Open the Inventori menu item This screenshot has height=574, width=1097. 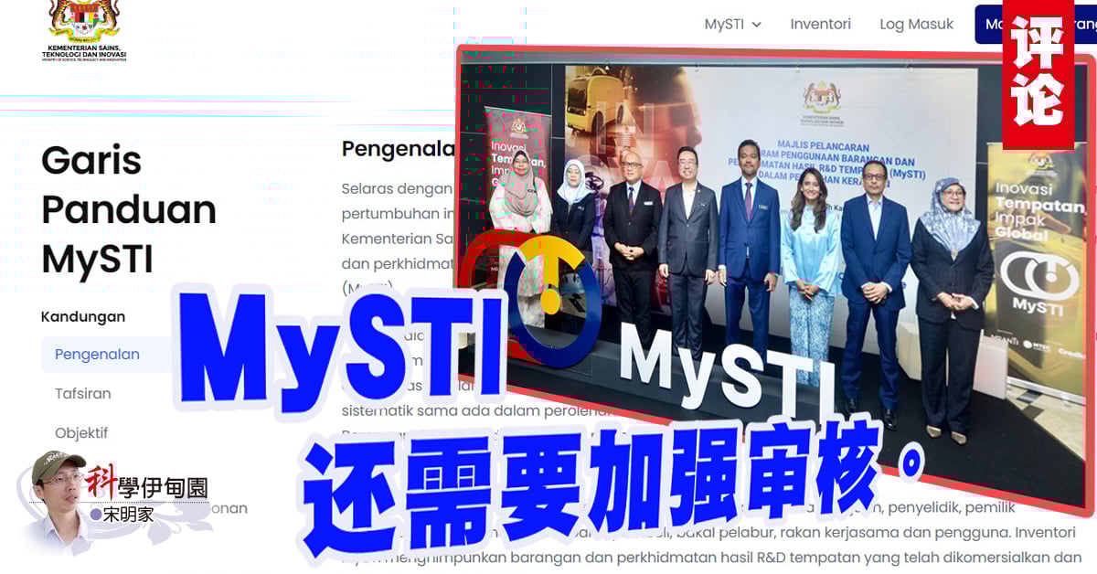[820, 24]
